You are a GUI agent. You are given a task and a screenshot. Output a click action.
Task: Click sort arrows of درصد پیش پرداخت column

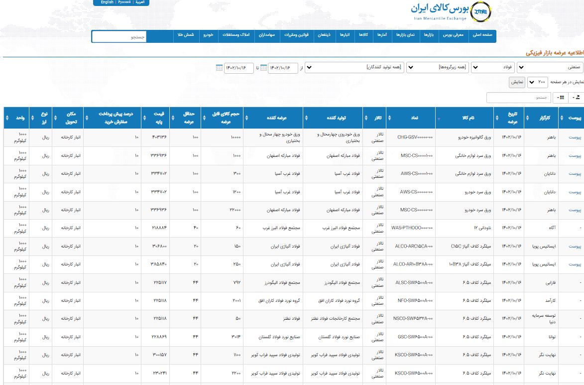coord(87,118)
